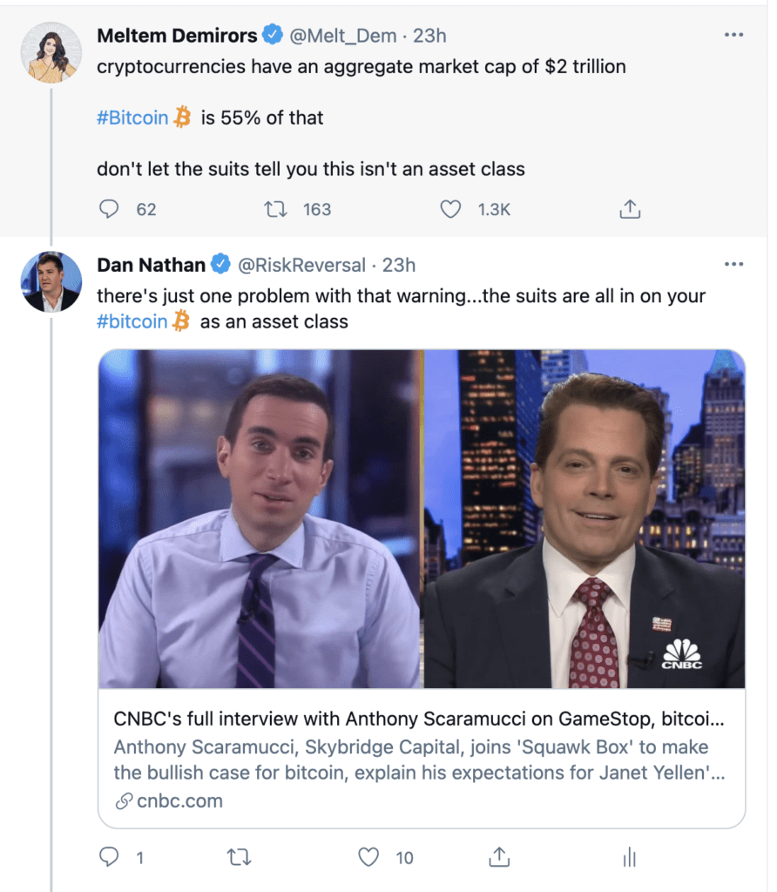This screenshot has height=892, width=777.
Task: Retweet Dan Nathan's tweet
Action: coord(238,858)
